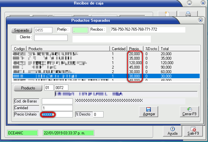Screen dimensions: 208x142
Task: Focus the % Descto input field
Action: click(x=98, y=114)
